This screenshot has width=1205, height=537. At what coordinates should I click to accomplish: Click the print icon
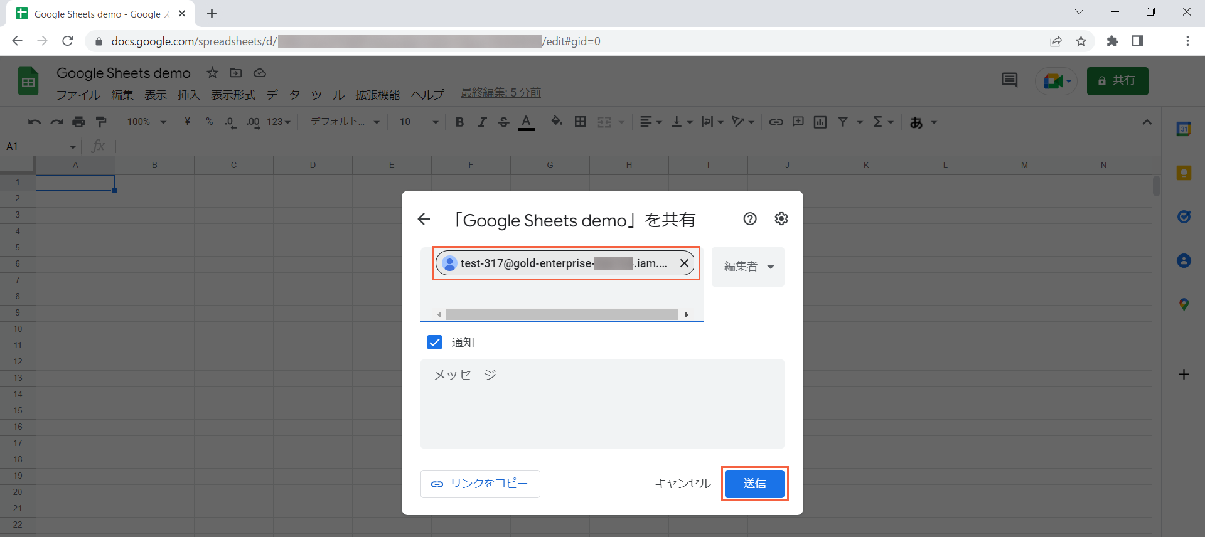(78, 122)
